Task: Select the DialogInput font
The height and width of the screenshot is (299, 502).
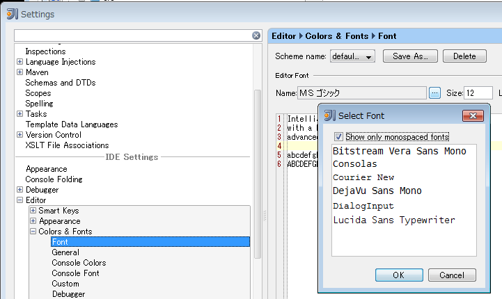Action: [363, 206]
